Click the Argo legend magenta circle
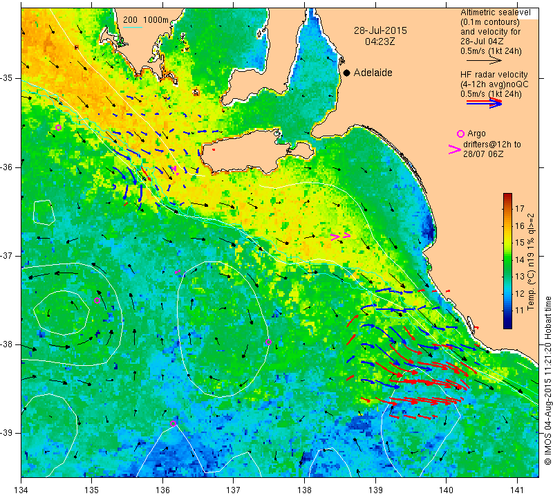The image size is (553, 498). (460, 133)
